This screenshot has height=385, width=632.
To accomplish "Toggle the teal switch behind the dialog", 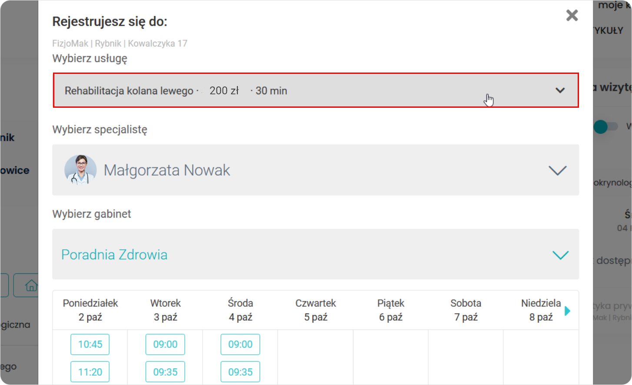I will (x=605, y=127).
